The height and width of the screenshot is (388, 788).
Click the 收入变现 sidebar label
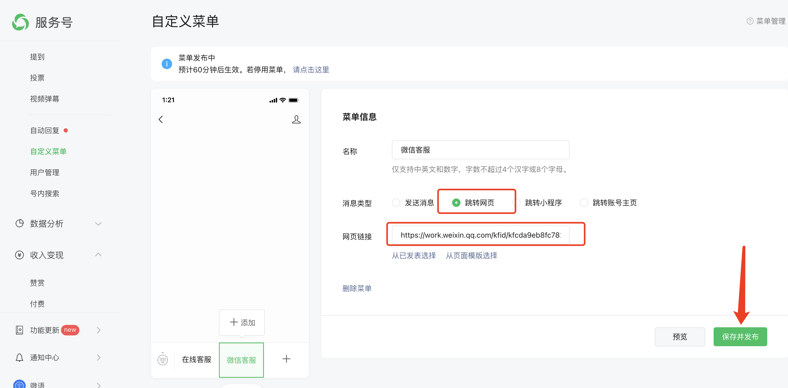(x=47, y=255)
